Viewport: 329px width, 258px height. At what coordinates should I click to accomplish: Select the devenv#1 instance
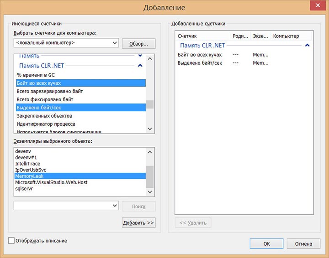pyautogui.click(x=80, y=157)
